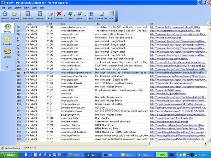The width and height of the screenshot is (211, 158).
Task: Switch to the Inbox taskbar window
Action: click(128, 155)
